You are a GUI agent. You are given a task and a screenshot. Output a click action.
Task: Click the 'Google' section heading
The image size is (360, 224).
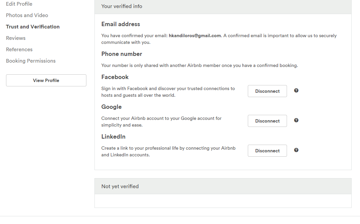point(112,107)
